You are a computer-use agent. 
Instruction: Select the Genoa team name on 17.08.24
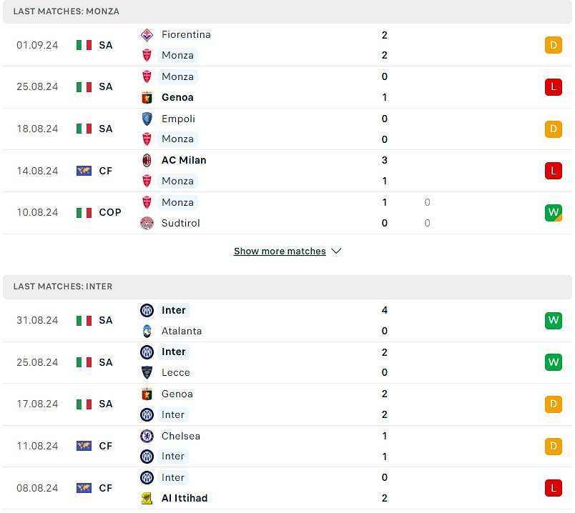[x=177, y=394]
